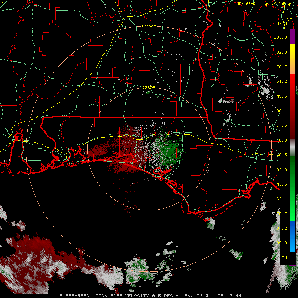Click the light blue segment of the color bar
The image size is (298, 298).
tap(292, 244)
